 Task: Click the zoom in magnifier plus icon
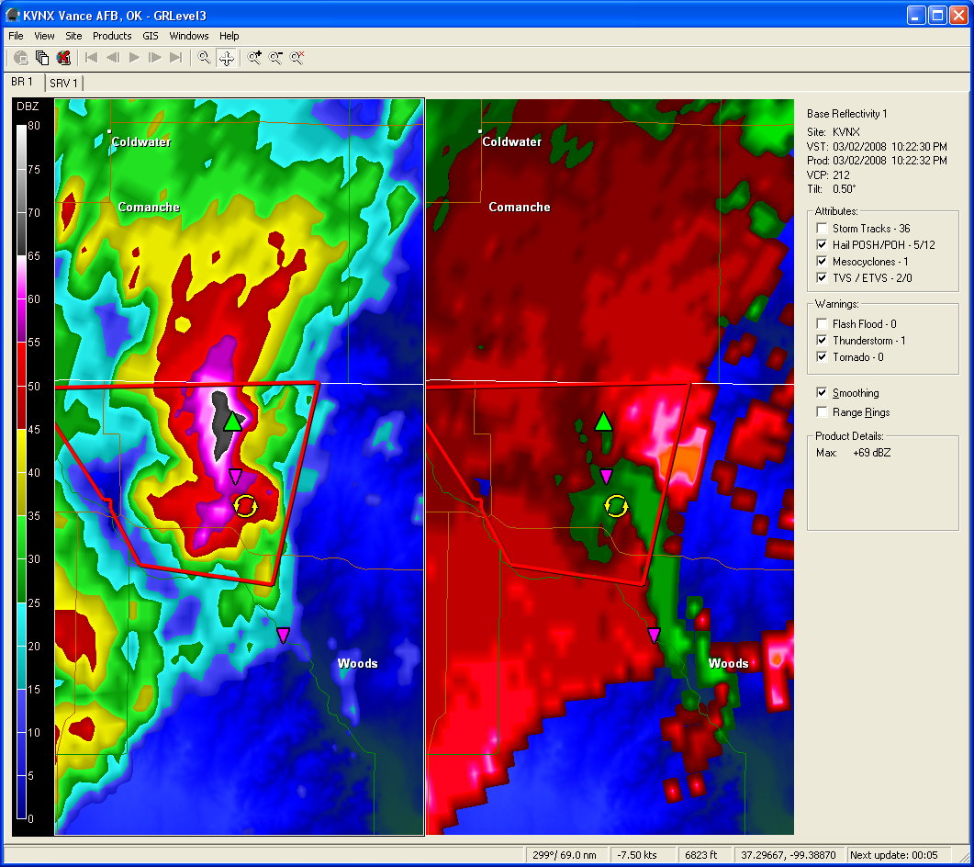[x=254, y=58]
